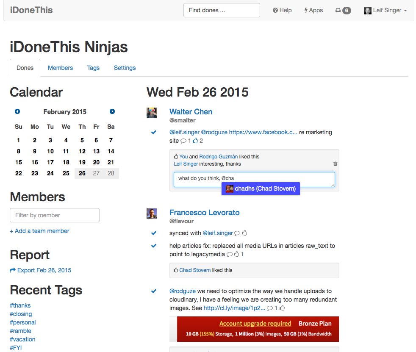Screen dimensions: 416x352
Task: Click the Rodrigo Guzmán liker link
Action: [x=218, y=156]
